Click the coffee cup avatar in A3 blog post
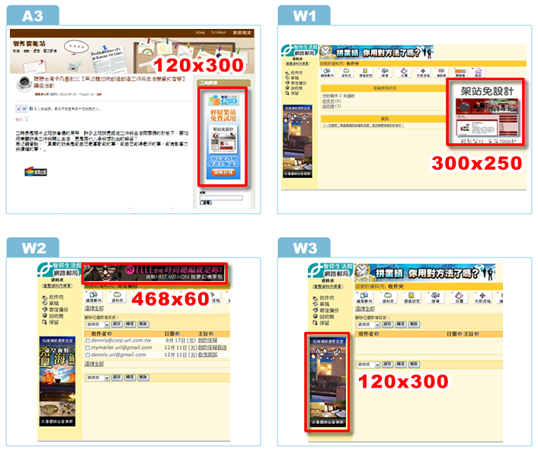 (x=24, y=83)
